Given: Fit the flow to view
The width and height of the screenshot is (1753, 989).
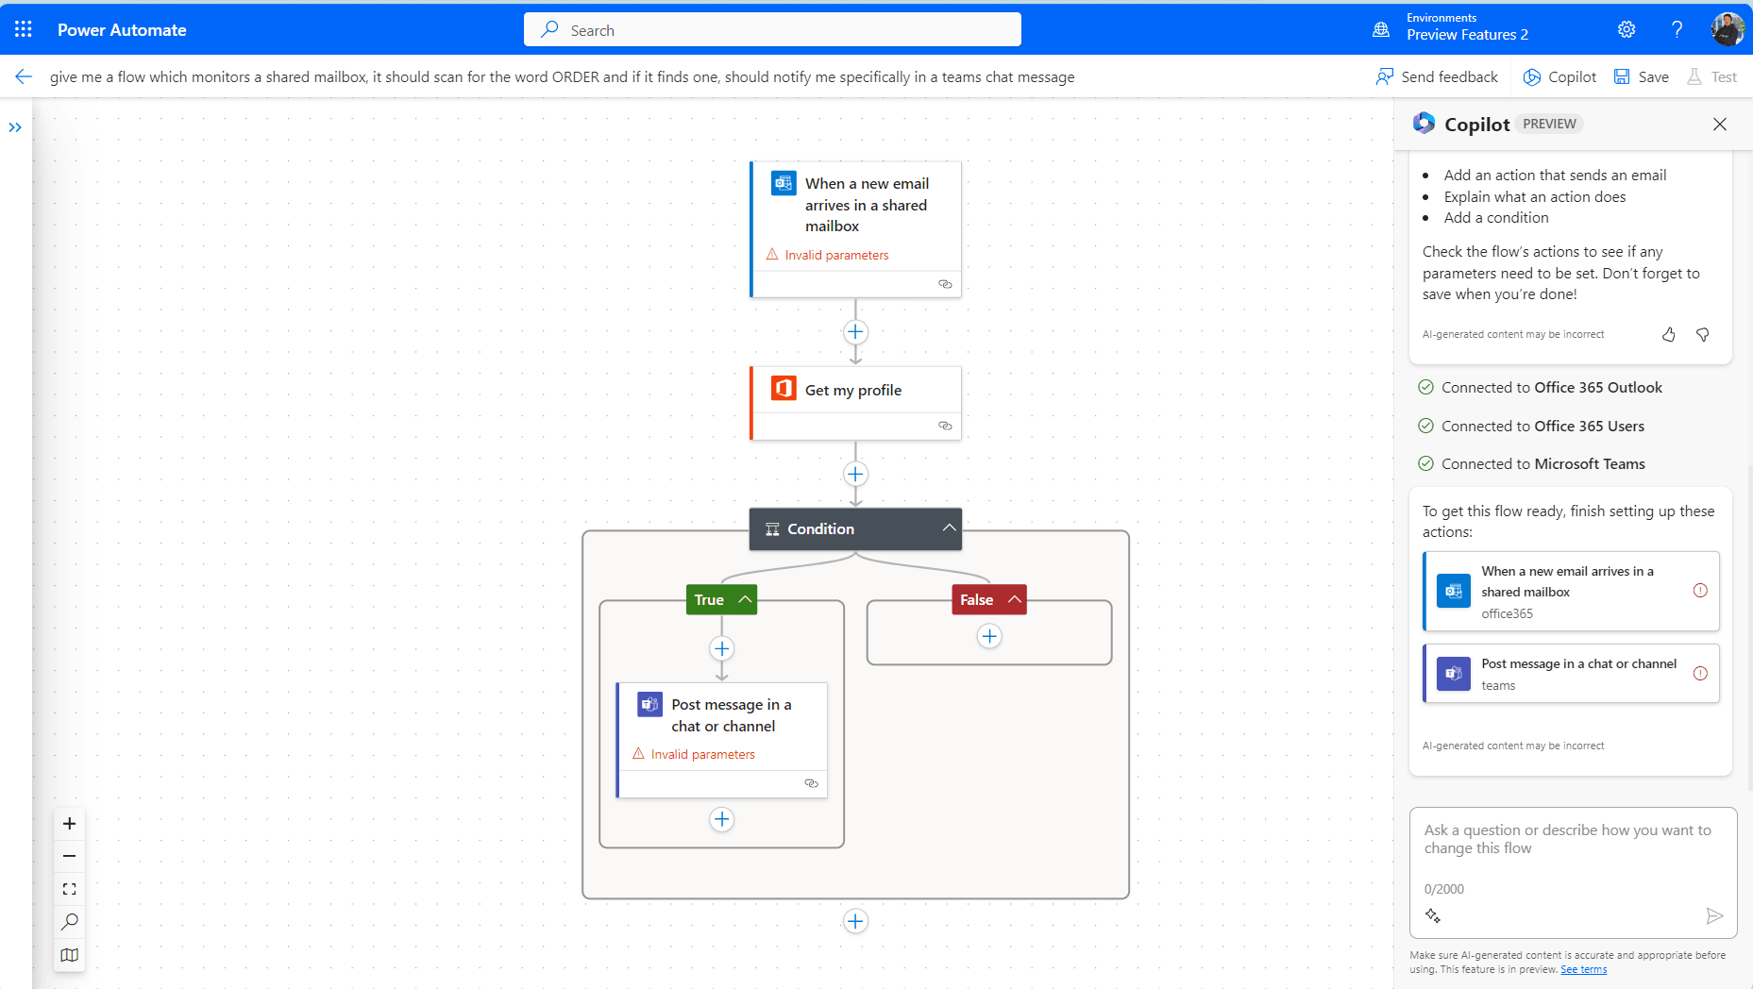Looking at the screenshot, I should (69, 889).
